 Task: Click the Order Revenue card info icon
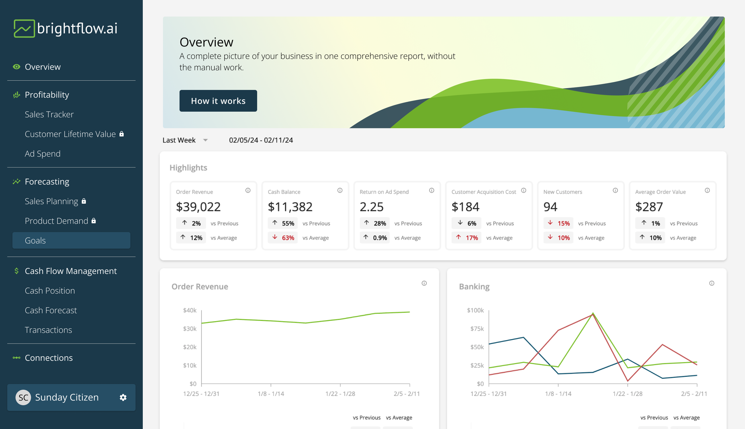248,191
